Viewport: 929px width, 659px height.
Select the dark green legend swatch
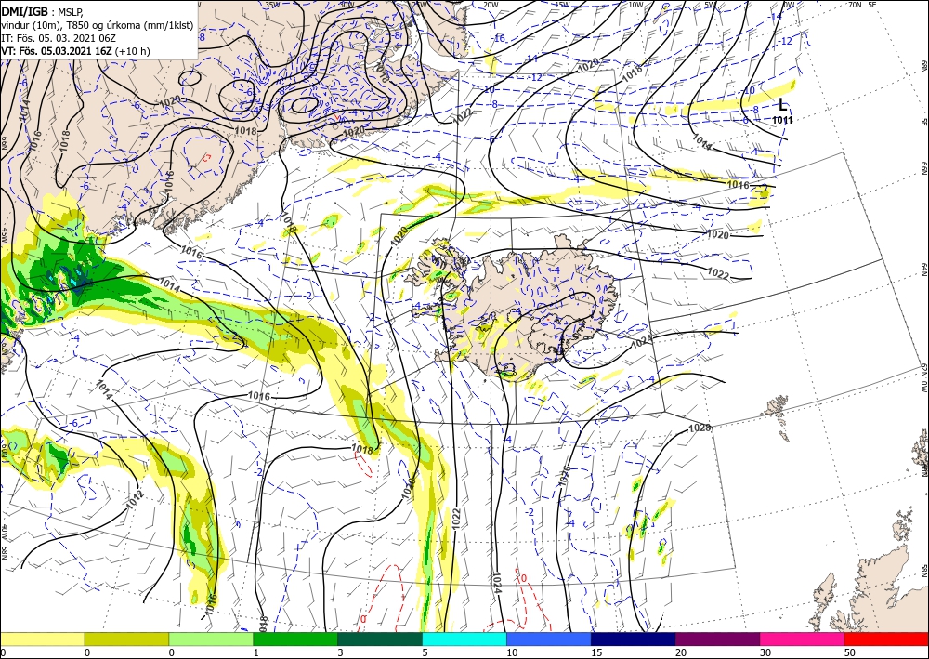click(x=380, y=639)
